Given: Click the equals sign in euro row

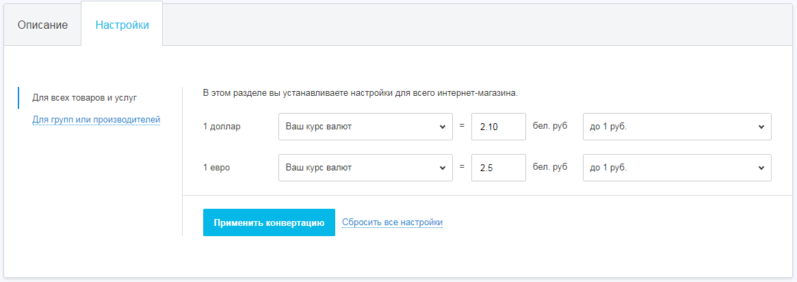Looking at the screenshot, I should coord(462,167).
